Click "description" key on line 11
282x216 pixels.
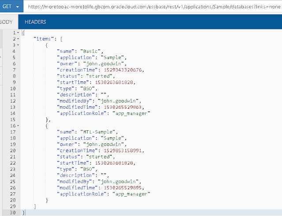[76, 95]
